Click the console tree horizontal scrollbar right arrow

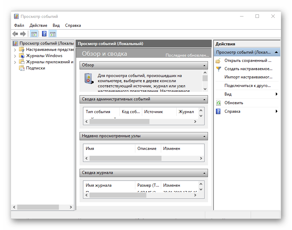click(x=71, y=207)
